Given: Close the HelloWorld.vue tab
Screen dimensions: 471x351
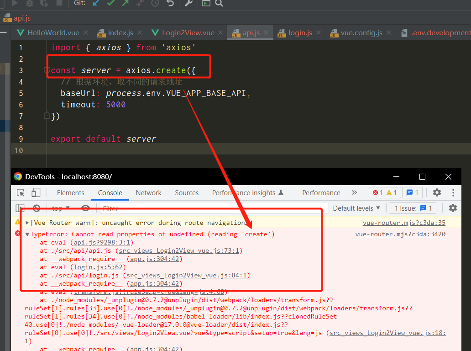Looking at the screenshot, I should point(86,32).
